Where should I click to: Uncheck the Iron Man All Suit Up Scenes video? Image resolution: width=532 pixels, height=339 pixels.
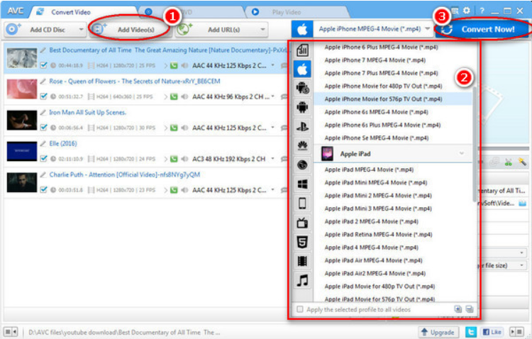click(44, 128)
